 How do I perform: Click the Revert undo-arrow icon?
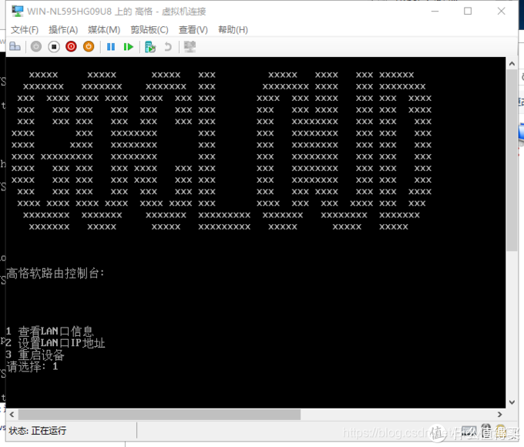pos(168,46)
